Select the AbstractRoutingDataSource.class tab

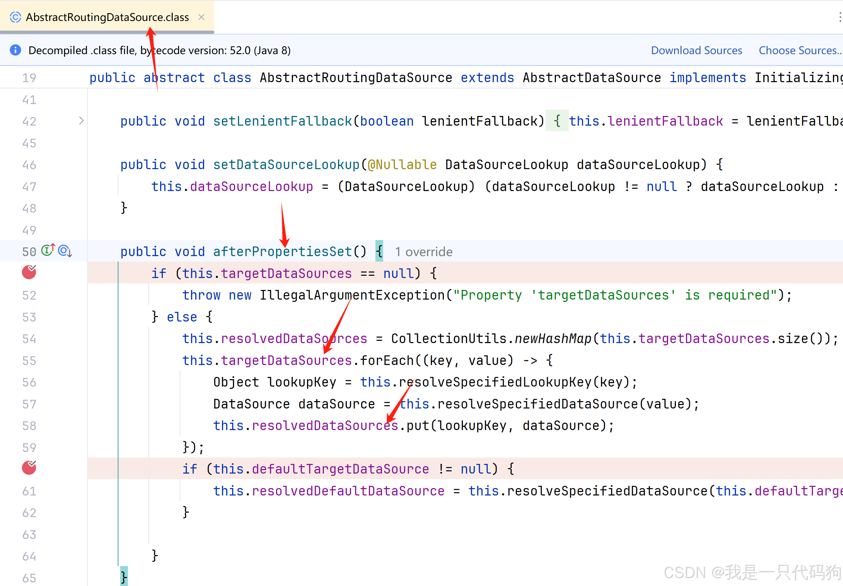click(x=107, y=17)
